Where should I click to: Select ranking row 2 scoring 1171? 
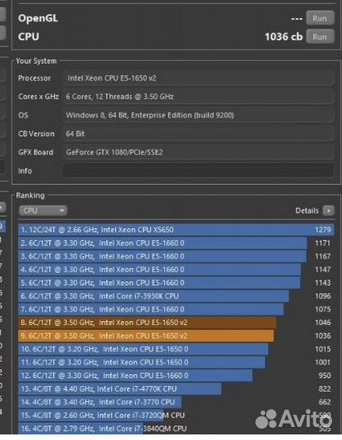pos(176,243)
